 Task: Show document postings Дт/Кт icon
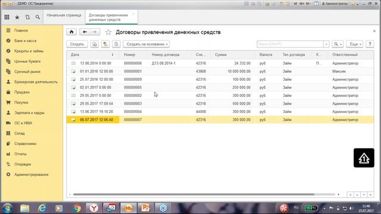click(105, 44)
